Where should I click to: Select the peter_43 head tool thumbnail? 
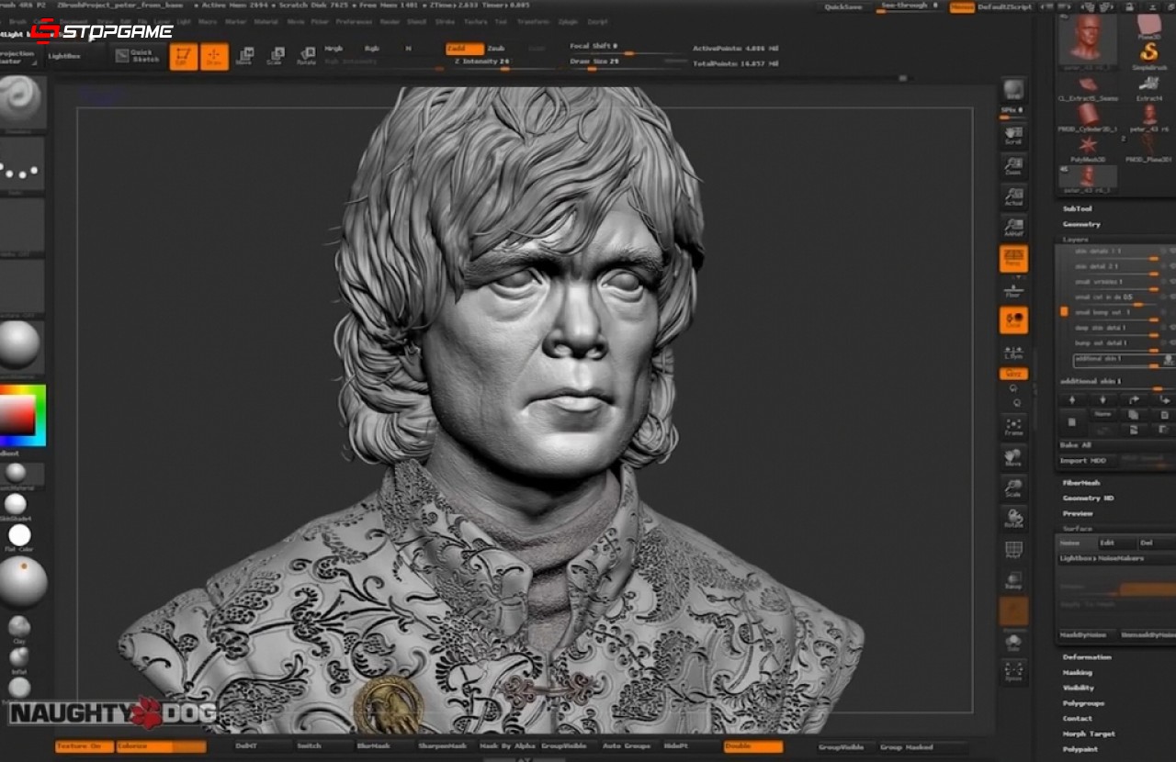point(1087,39)
